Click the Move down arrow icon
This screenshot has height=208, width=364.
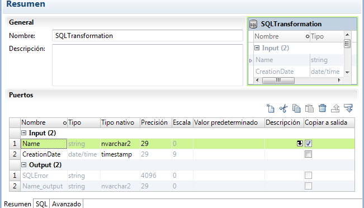point(348,108)
